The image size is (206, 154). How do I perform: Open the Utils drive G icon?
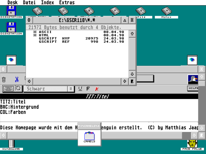click(141, 11)
